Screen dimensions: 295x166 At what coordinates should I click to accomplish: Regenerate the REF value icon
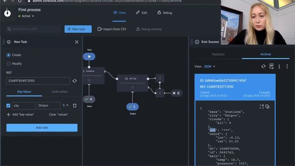pyautogui.click(x=75, y=81)
